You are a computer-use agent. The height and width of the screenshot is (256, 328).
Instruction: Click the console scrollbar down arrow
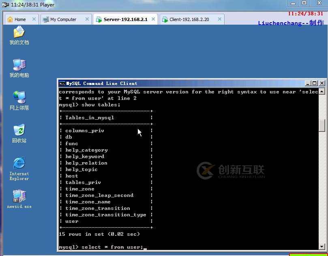point(322,247)
